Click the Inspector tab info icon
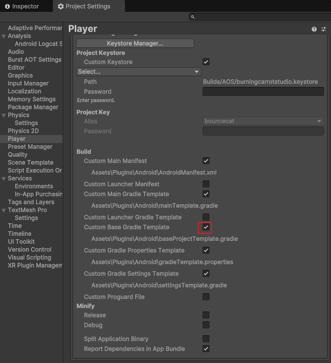Screen dimensions: 331x363 click(x=7, y=6)
